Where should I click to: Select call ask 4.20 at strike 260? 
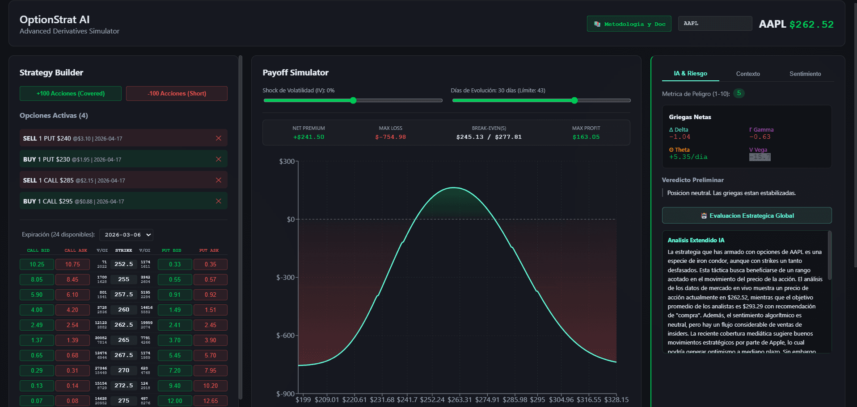(72, 310)
